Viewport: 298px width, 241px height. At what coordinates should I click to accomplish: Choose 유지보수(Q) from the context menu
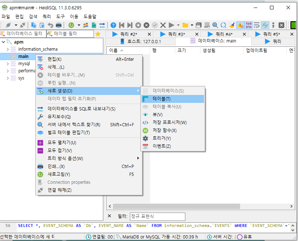click(x=89, y=117)
